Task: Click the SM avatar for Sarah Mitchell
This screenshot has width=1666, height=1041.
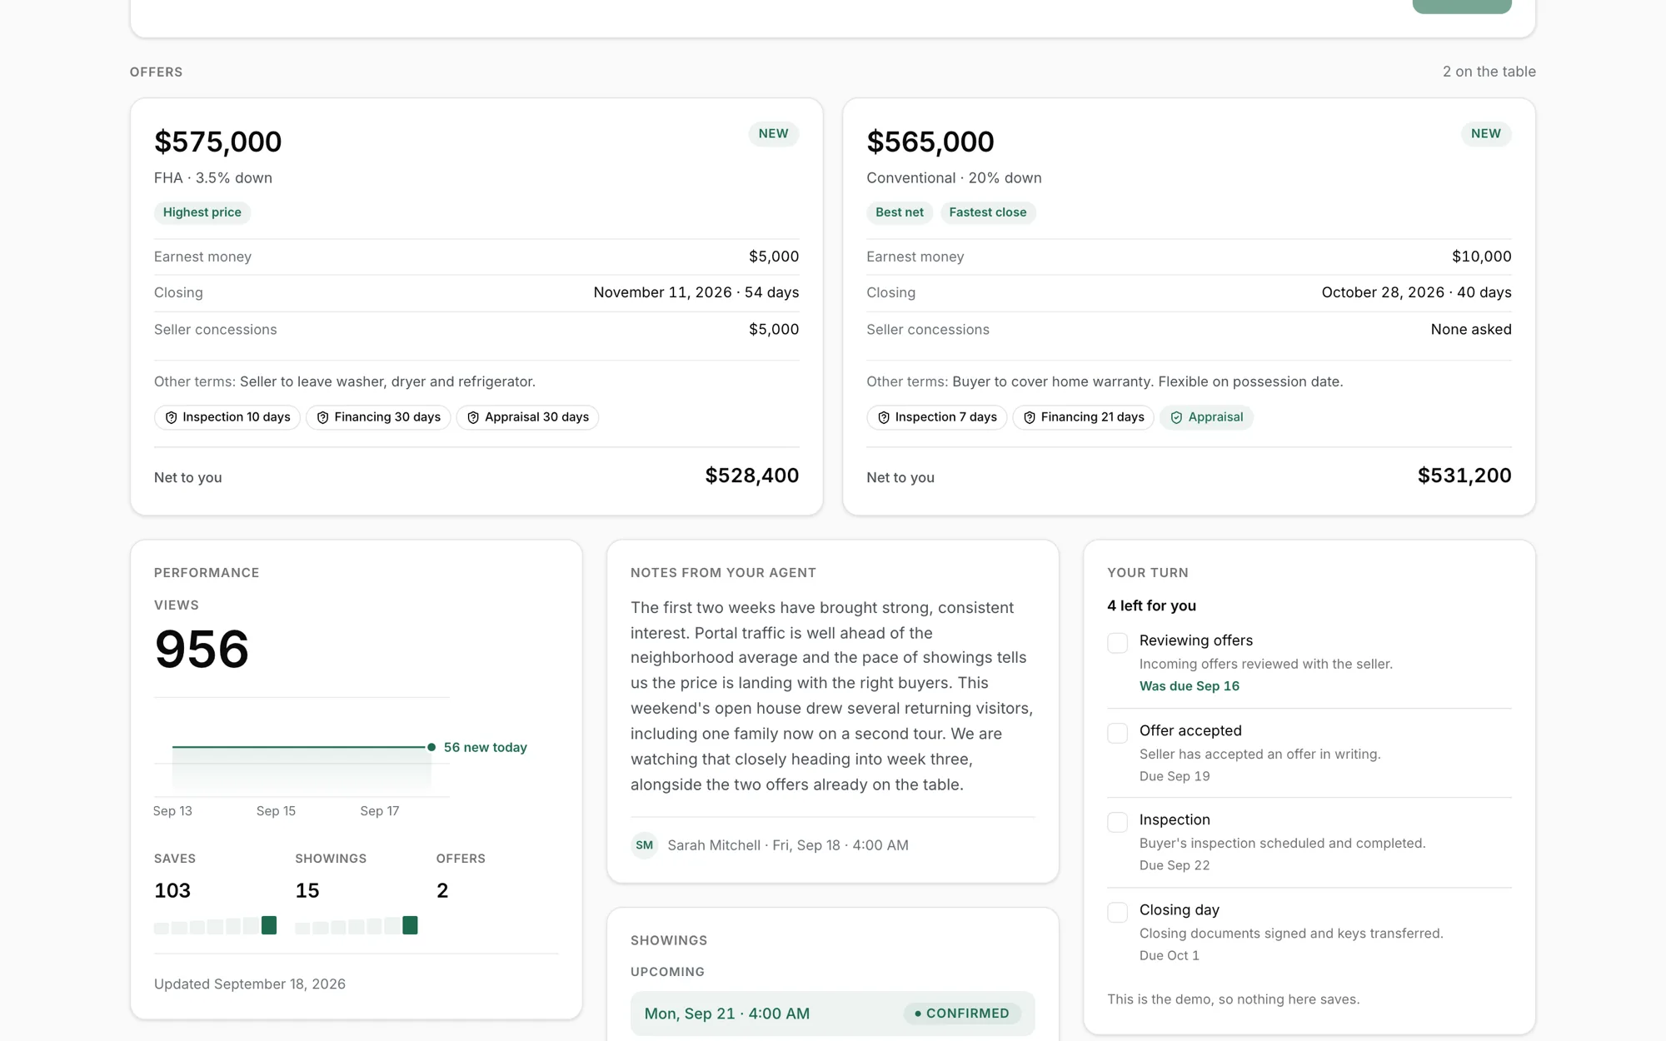Action: [x=644, y=845]
